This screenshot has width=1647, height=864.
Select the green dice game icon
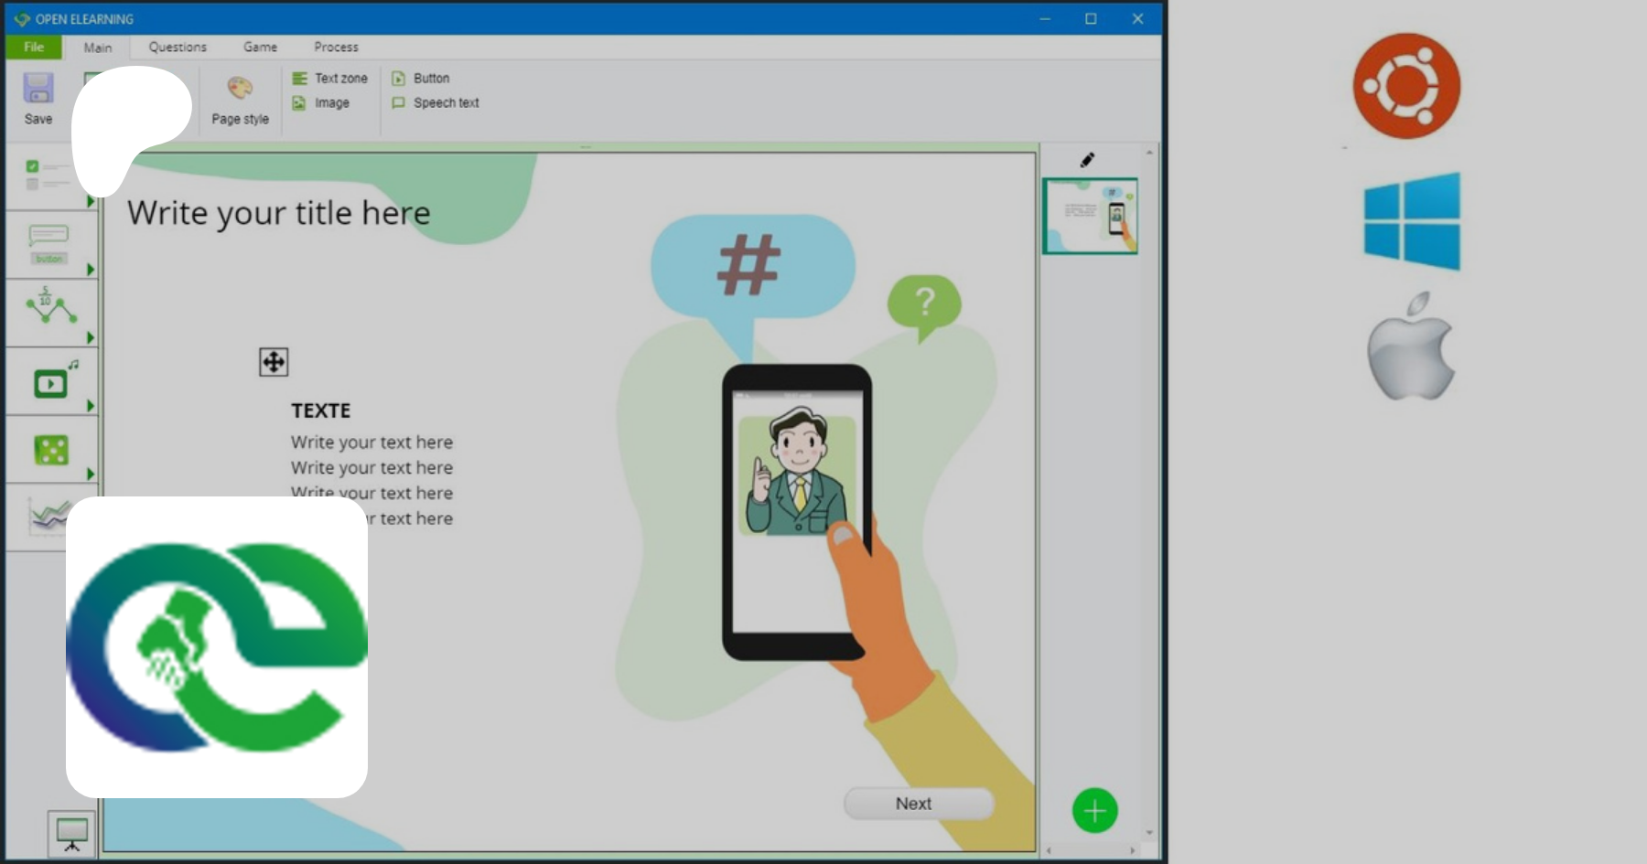pyautogui.click(x=51, y=450)
